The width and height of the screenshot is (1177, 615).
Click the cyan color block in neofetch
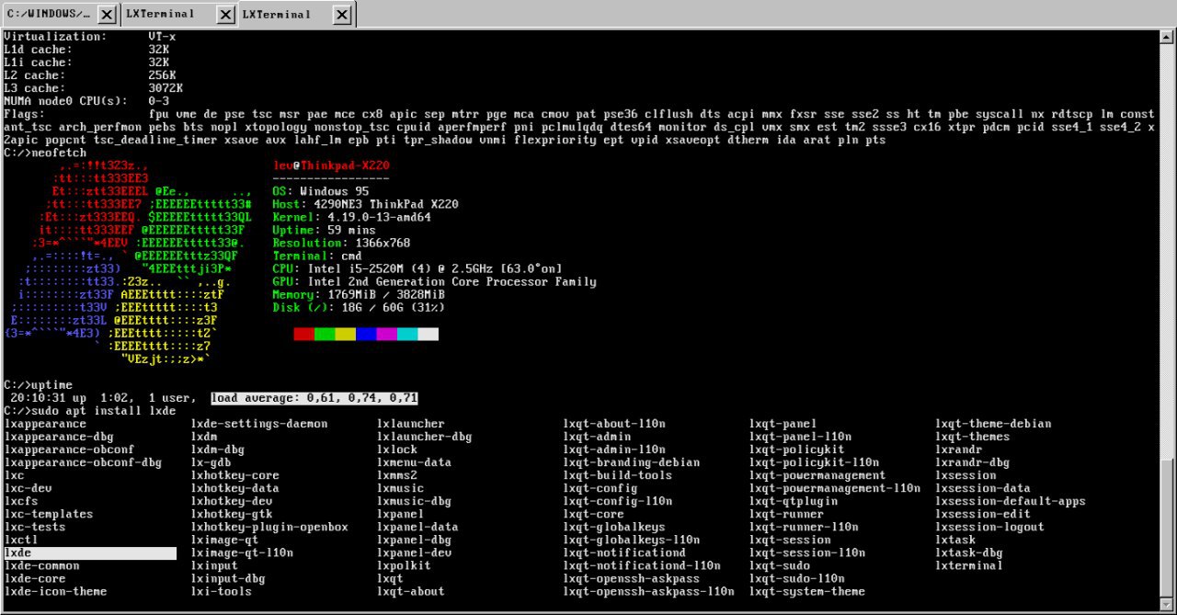[407, 334]
